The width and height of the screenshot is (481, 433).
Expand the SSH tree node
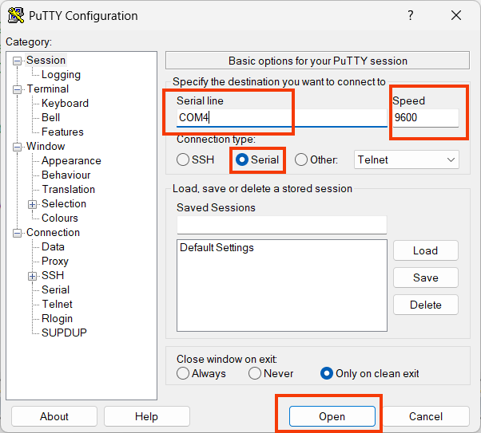coord(32,276)
